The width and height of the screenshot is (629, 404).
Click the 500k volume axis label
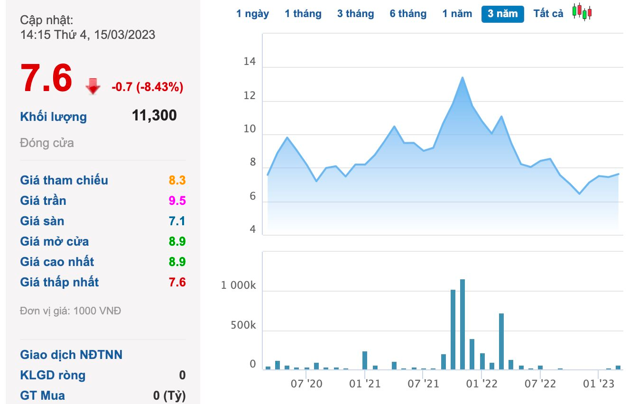[x=243, y=326]
